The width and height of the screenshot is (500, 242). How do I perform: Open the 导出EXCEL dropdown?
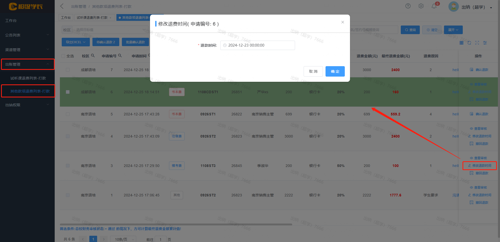pos(76,42)
